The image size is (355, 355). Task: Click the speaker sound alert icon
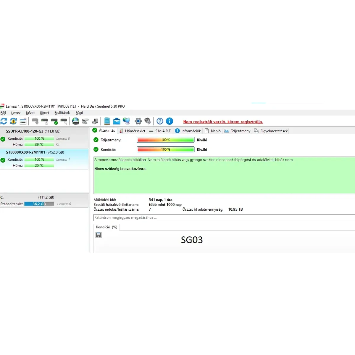pyautogui.click(x=148, y=121)
